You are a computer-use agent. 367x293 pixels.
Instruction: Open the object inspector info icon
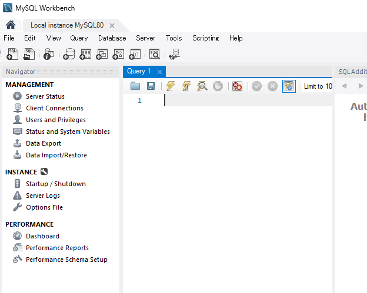tap(48, 54)
